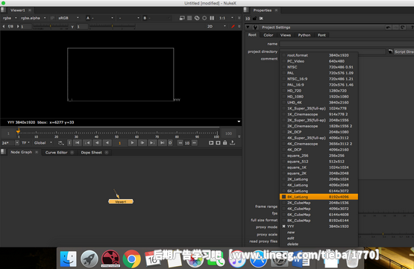Screen dimensions: 414x269
Task: Open the Views tab in Project Settings
Action: 286,35
